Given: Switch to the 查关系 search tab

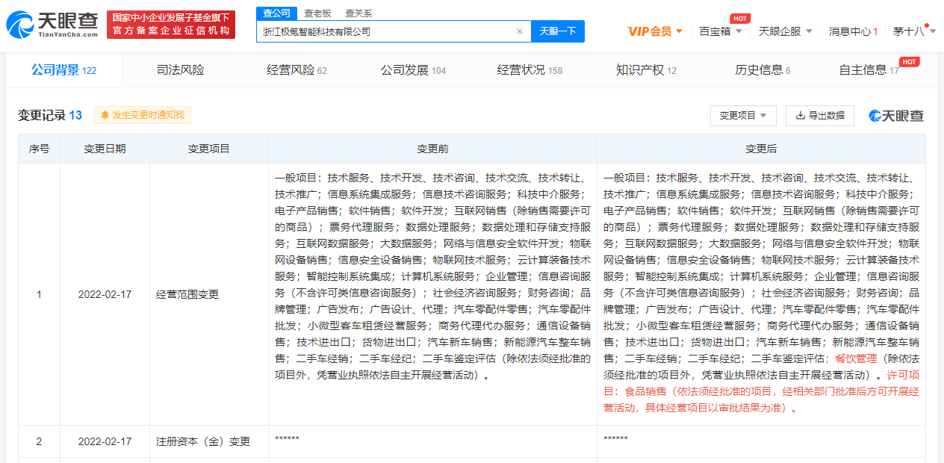Looking at the screenshot, I should tap(358, 13).
